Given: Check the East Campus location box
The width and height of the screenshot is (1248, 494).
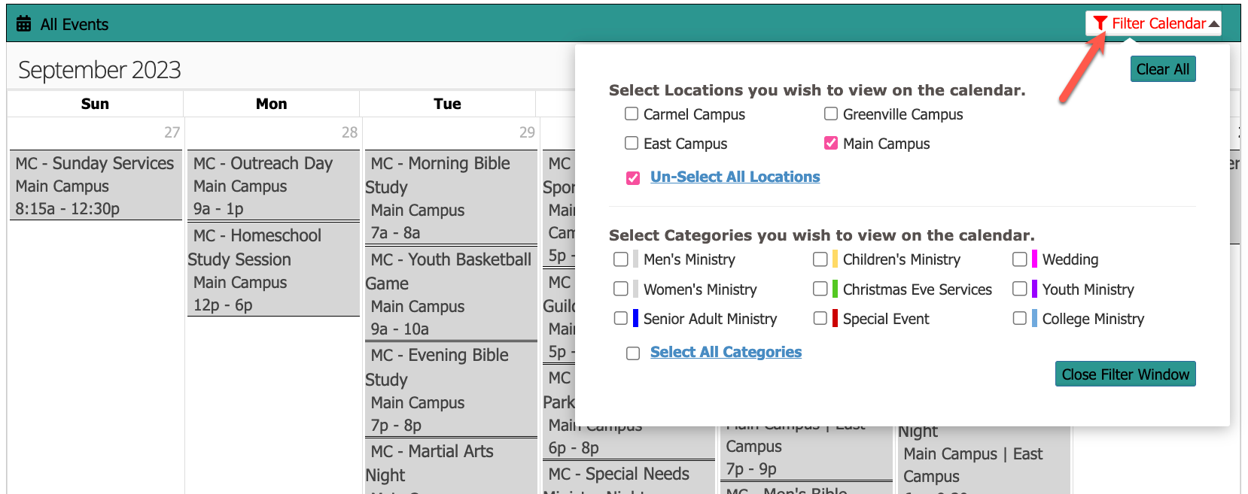Looking at the screenshot, I should click(632, 143).
